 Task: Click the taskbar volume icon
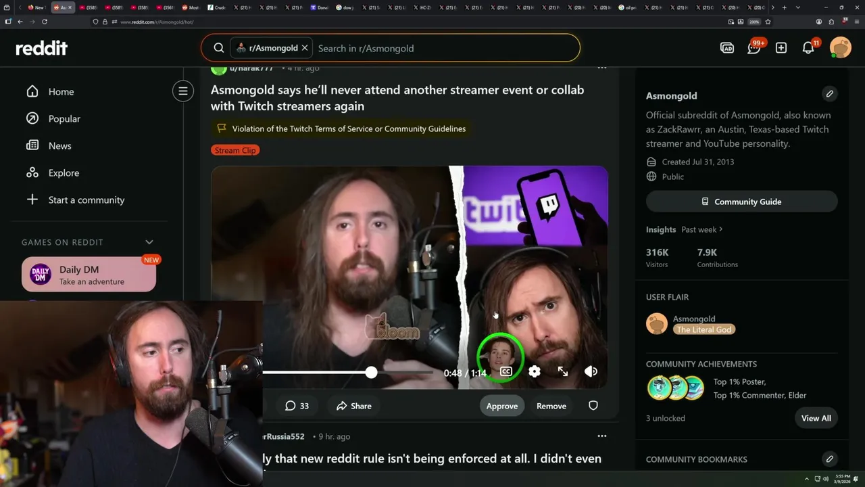(826, 479)
